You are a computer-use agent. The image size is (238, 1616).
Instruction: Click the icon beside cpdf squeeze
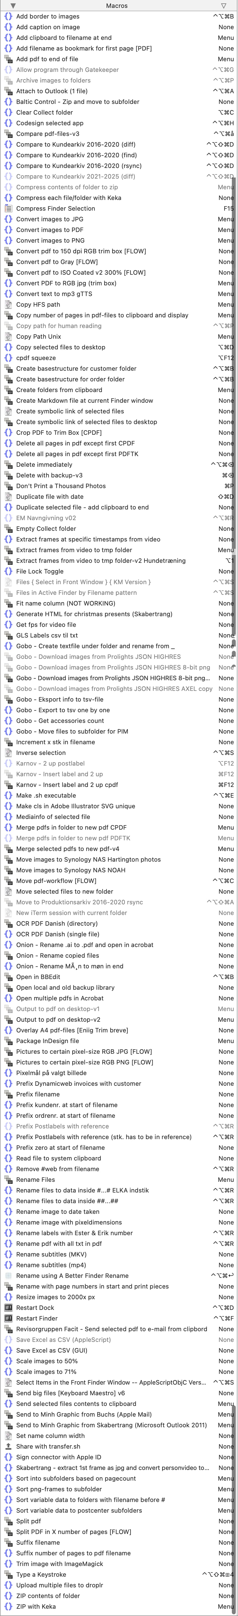[8, 358]
